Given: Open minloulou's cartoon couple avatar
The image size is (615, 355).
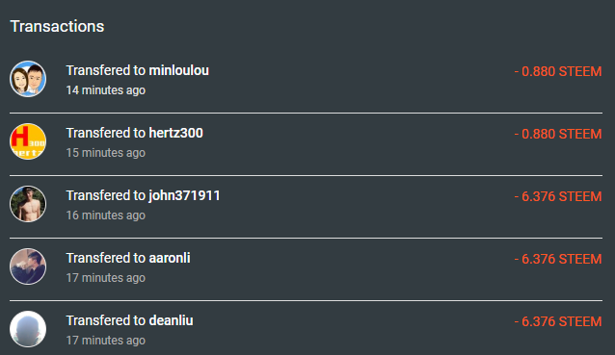Looking at the screenshot, I should point(28,79).
